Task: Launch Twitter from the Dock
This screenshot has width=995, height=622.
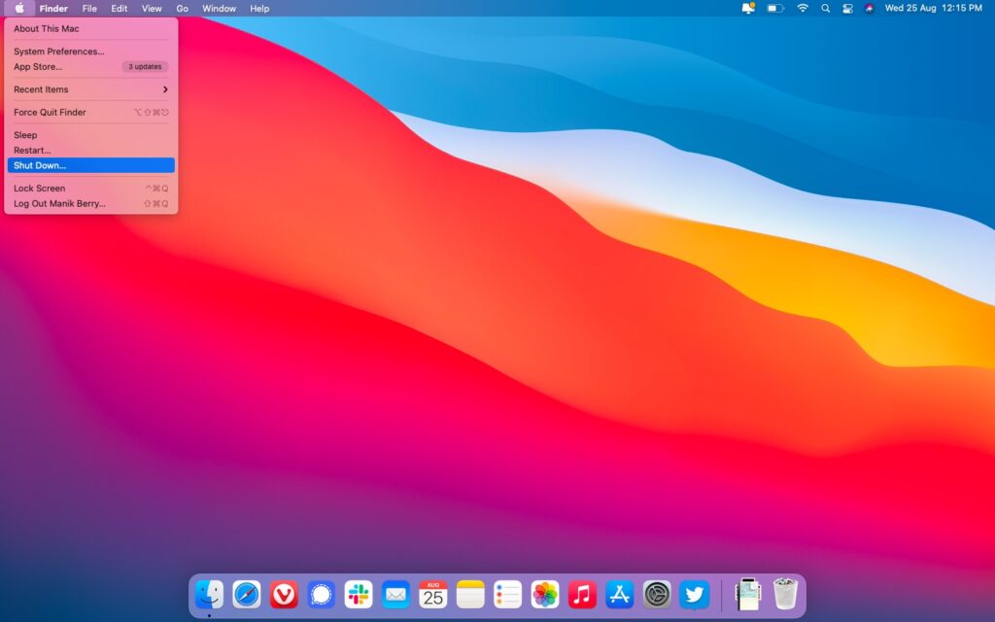Action: point(692,594)
